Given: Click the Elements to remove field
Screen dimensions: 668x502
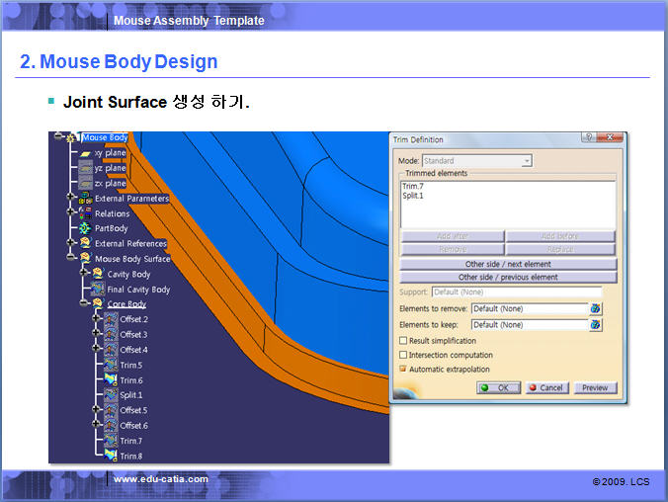Looking at the screenshot, I should (528, 308).
